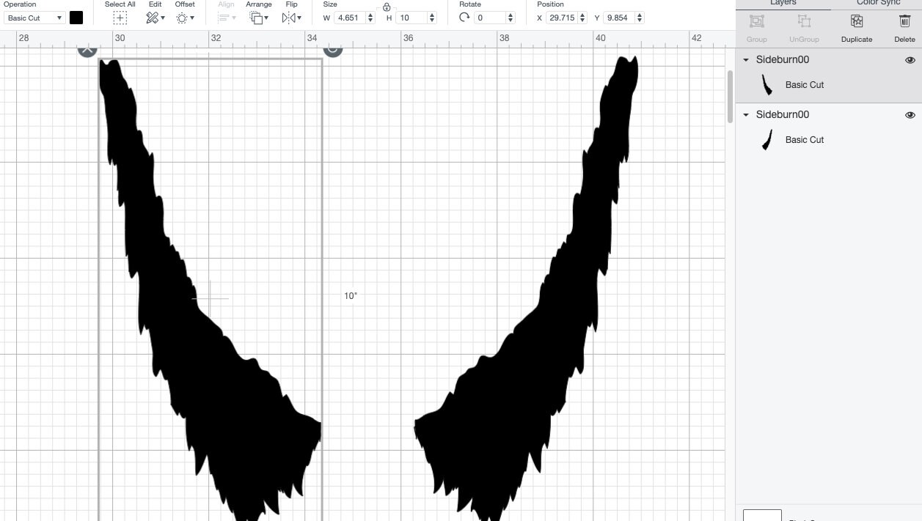The image size is (922, 521).
Task: Click the canvas vertical scrollbar
Action: pyautogui.click(x=730, y=97)
